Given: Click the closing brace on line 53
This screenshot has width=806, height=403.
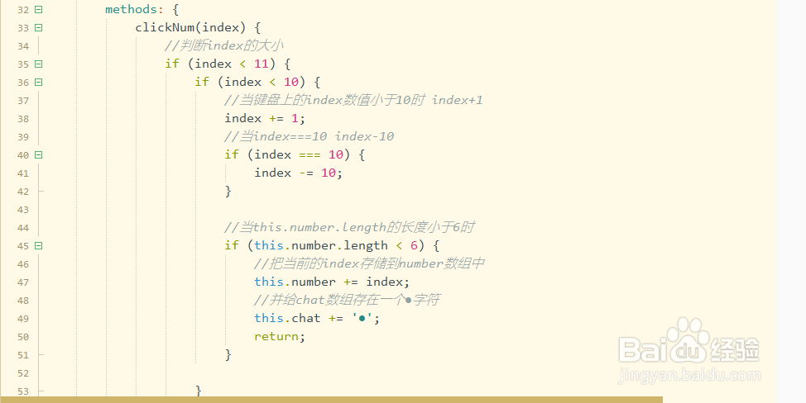Looking at the screenshot, I should pyautogui.click(x=199, y=391).
